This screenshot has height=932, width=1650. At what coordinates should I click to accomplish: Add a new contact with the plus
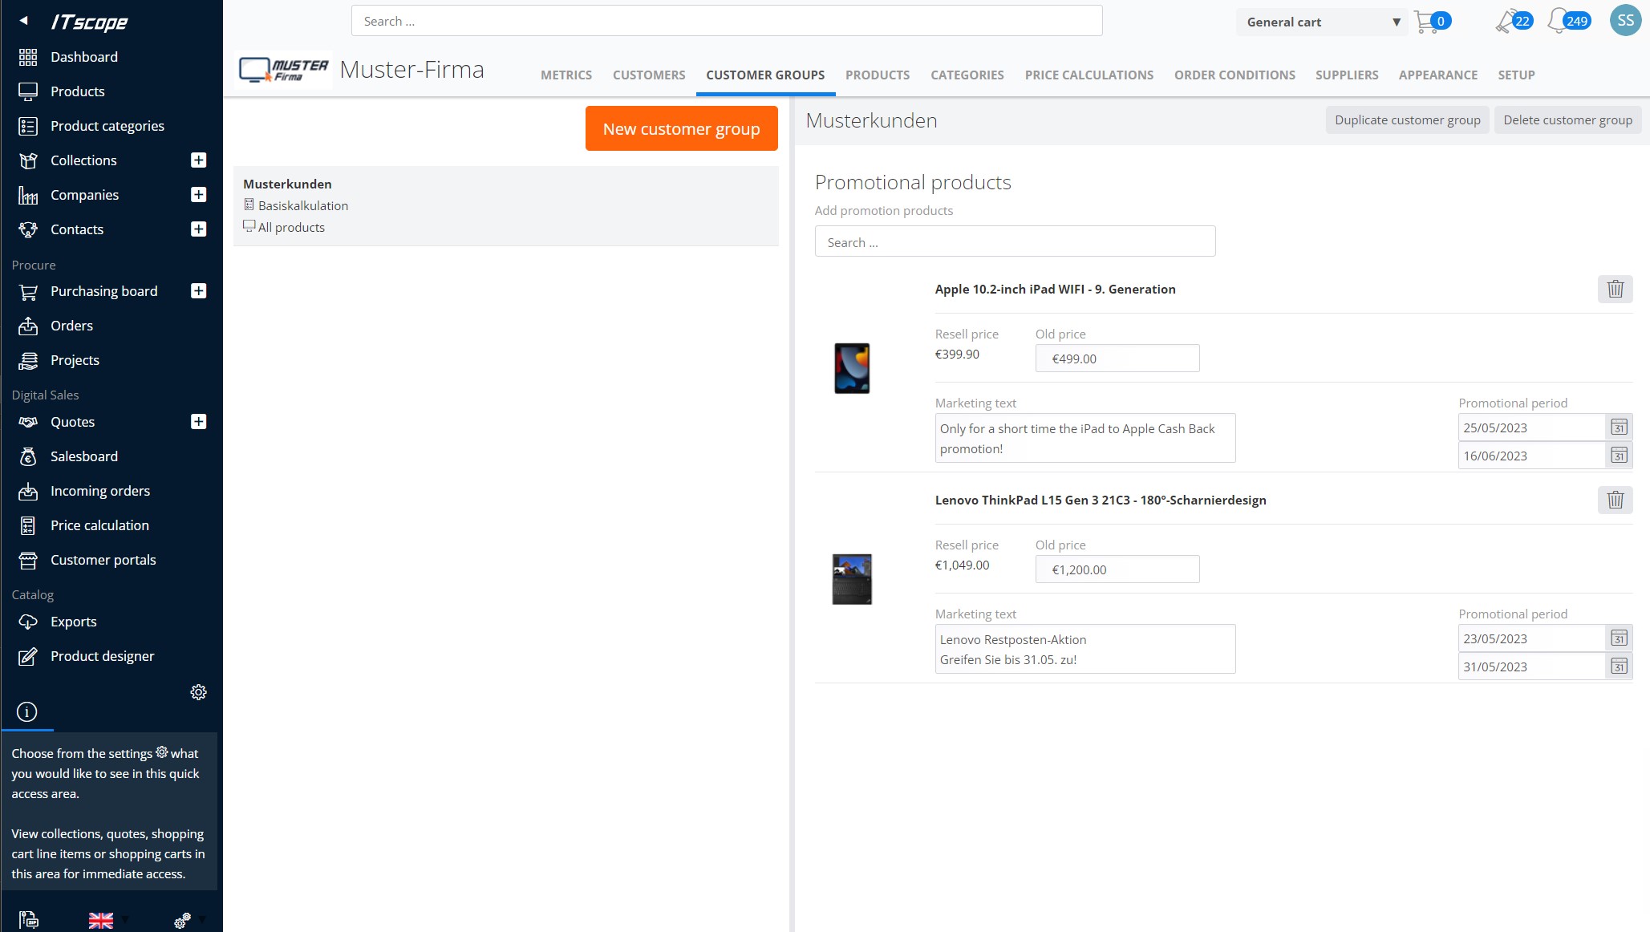coord(199,229)
